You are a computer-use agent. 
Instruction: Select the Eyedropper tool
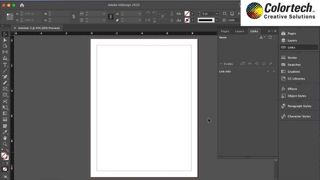click(x=5, y=132)
